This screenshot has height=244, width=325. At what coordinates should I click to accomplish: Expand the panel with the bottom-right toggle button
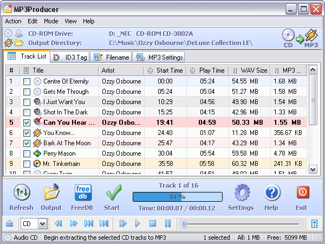pyautogui.click(x=314, y=223)
